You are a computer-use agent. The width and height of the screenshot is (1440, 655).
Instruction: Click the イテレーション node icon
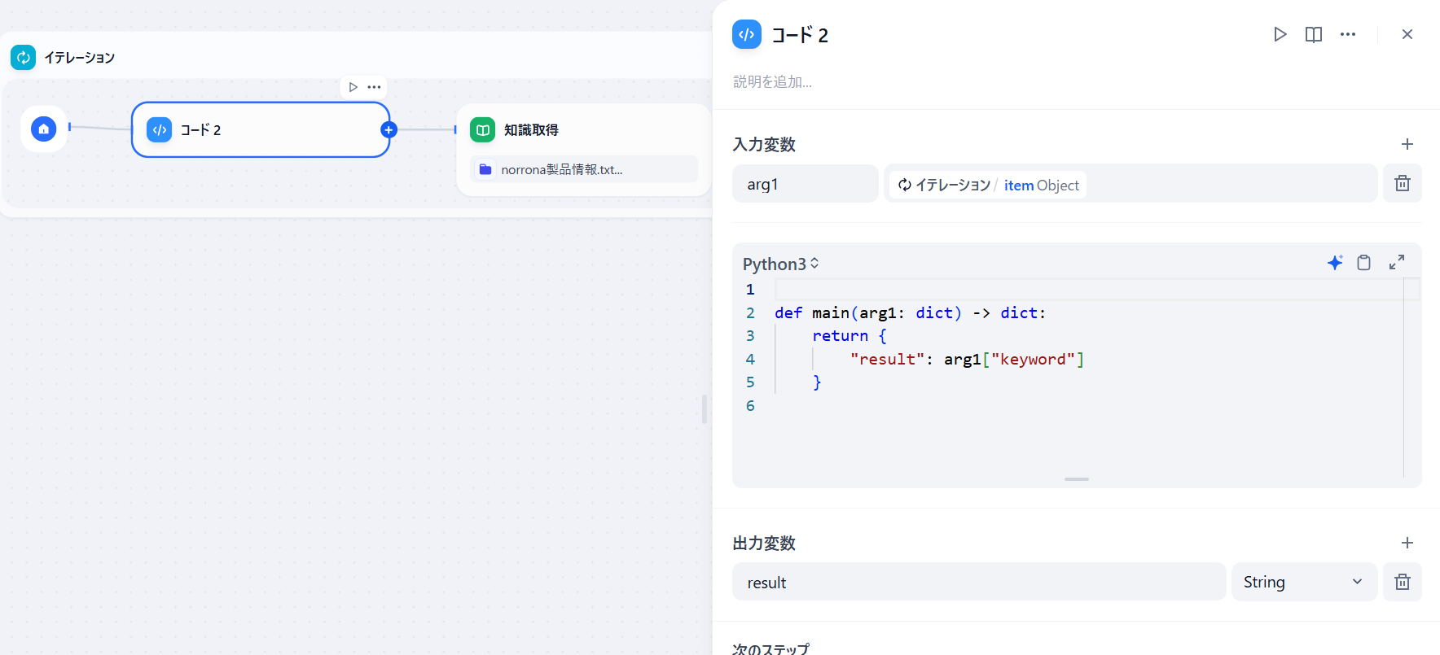pos(23,57)
